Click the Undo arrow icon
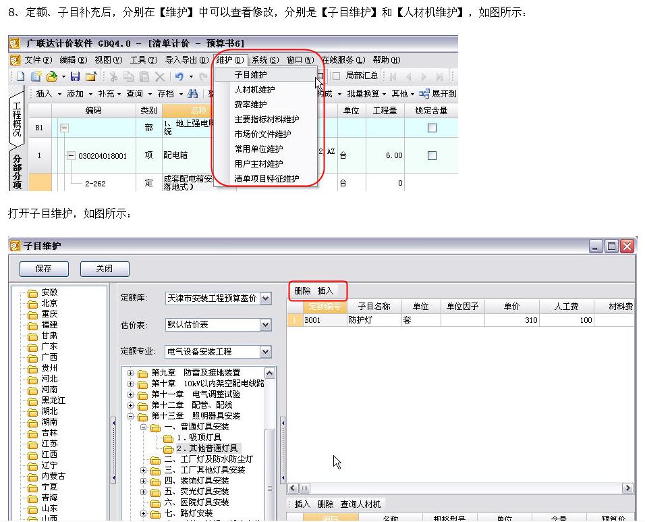The width and height of the screenshot is (645, 522). pyautogui.click(x=179, y=76)
